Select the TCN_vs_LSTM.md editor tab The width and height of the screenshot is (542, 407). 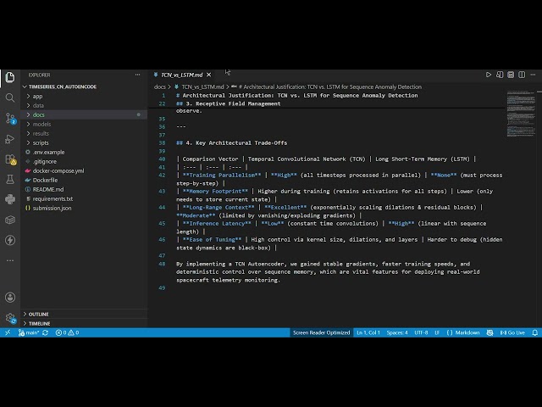(182, 75)
